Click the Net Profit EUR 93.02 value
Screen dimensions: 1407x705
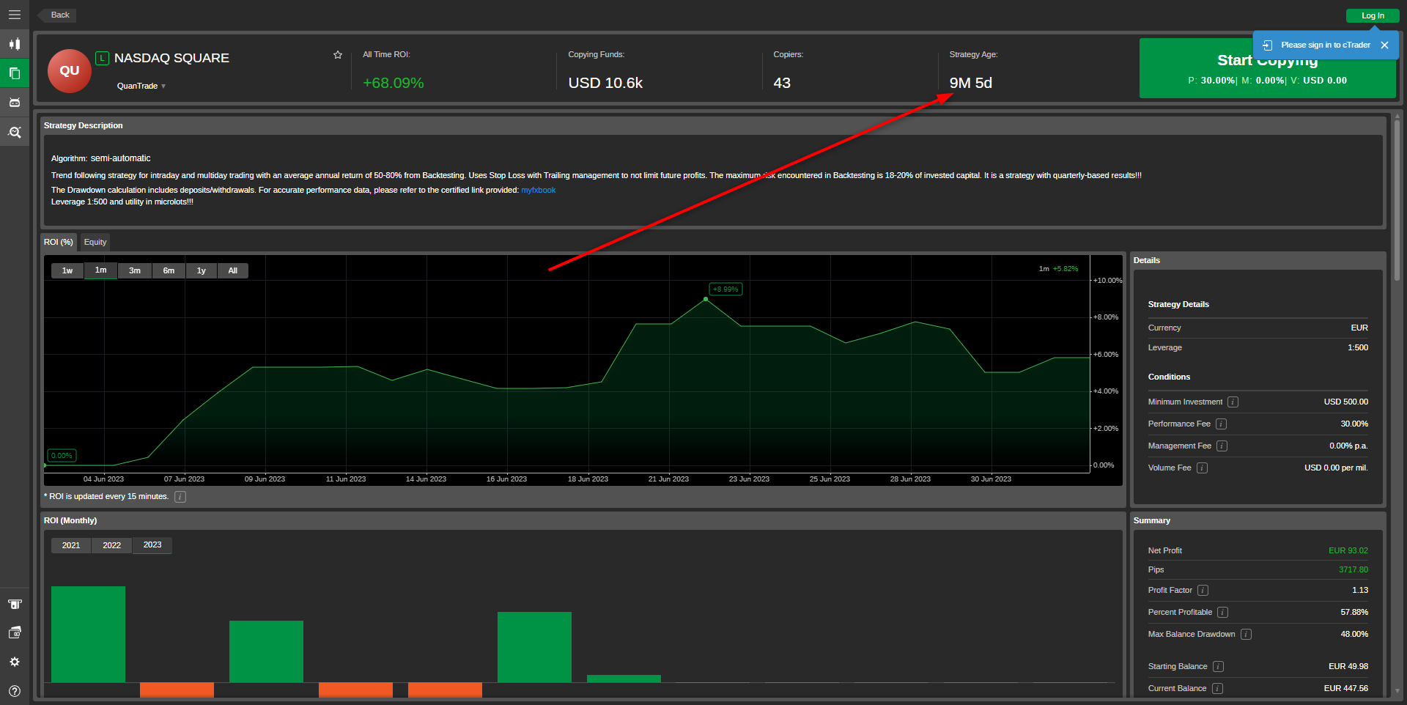point(1348,550)
